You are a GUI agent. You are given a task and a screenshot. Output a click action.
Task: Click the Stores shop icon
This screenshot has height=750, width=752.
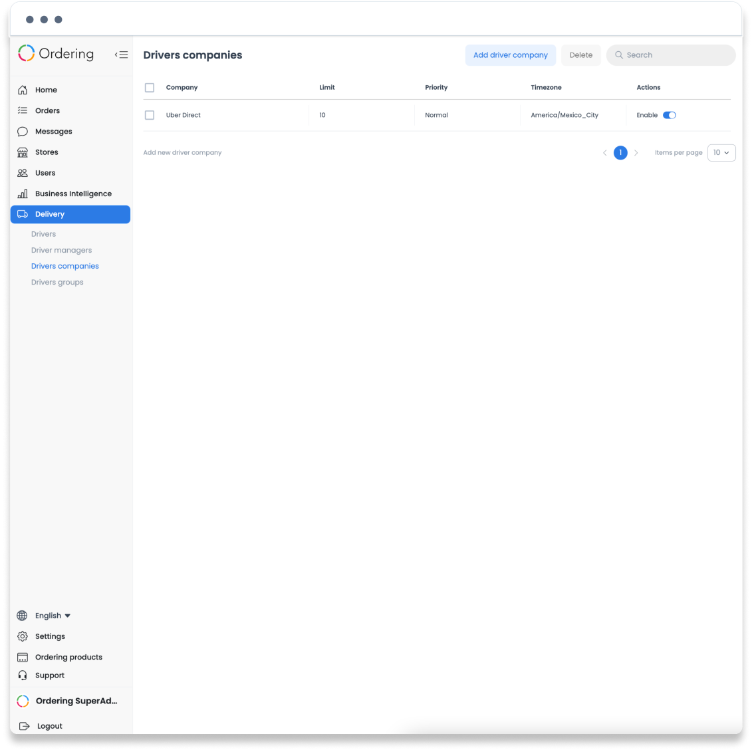[x=23, y=152]
